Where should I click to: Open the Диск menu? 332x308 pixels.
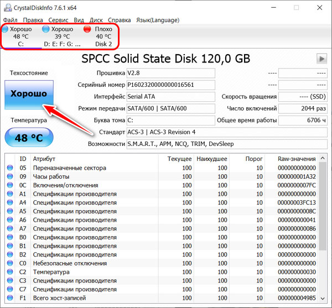[96, 20]
